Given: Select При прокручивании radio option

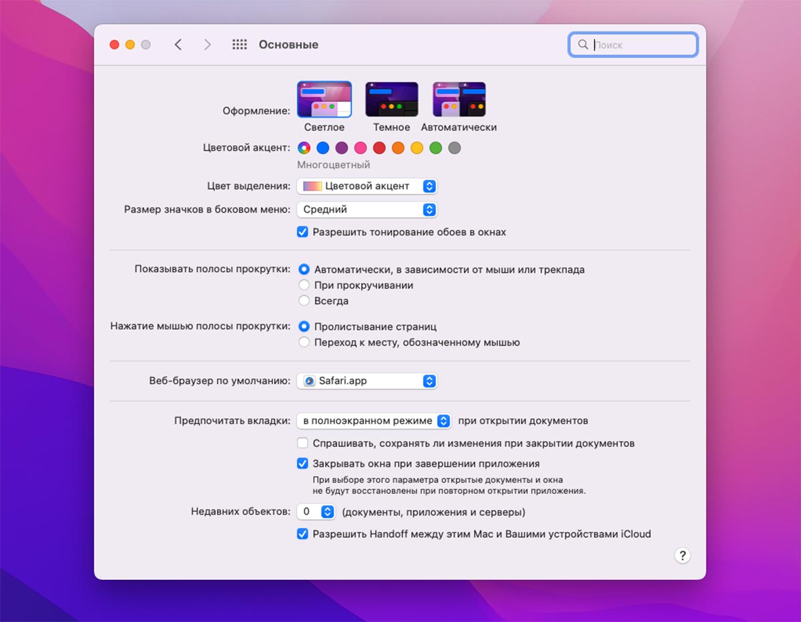Looking at the screenshot, I should pyautogui.click(x=304, y=285).
